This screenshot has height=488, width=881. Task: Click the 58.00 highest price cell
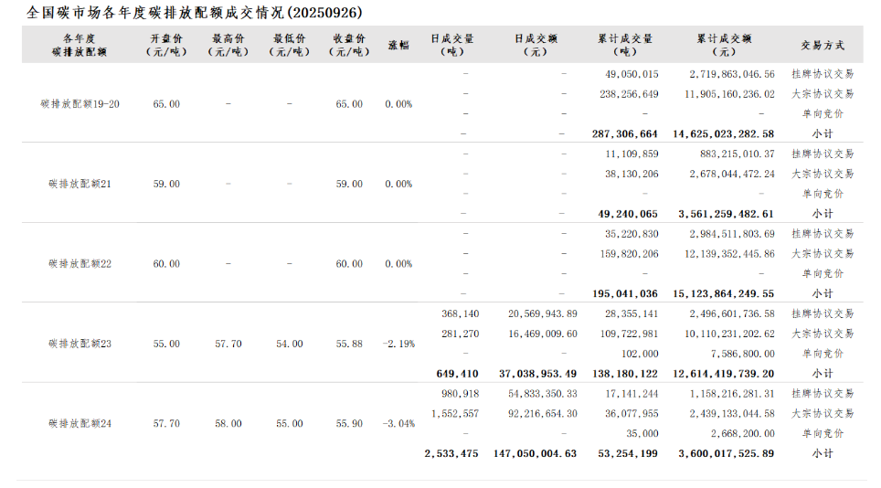point(228,424)
